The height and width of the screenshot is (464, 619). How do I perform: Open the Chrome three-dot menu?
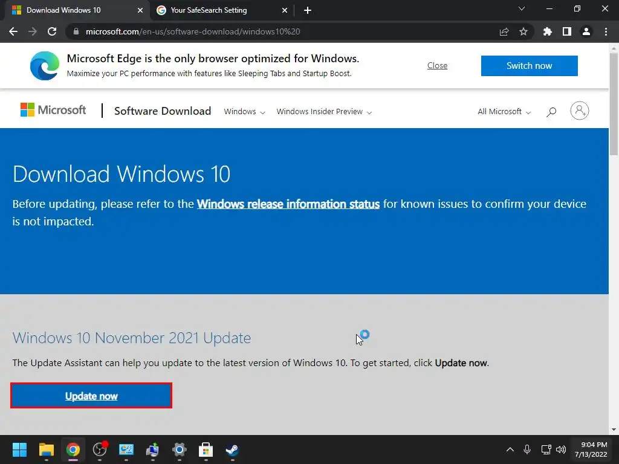pyautogui.click(x=606, y=31)
